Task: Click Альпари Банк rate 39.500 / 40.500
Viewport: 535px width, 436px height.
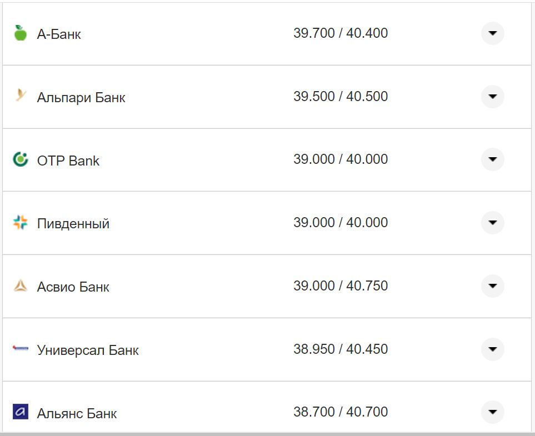Action: (341, 97)
